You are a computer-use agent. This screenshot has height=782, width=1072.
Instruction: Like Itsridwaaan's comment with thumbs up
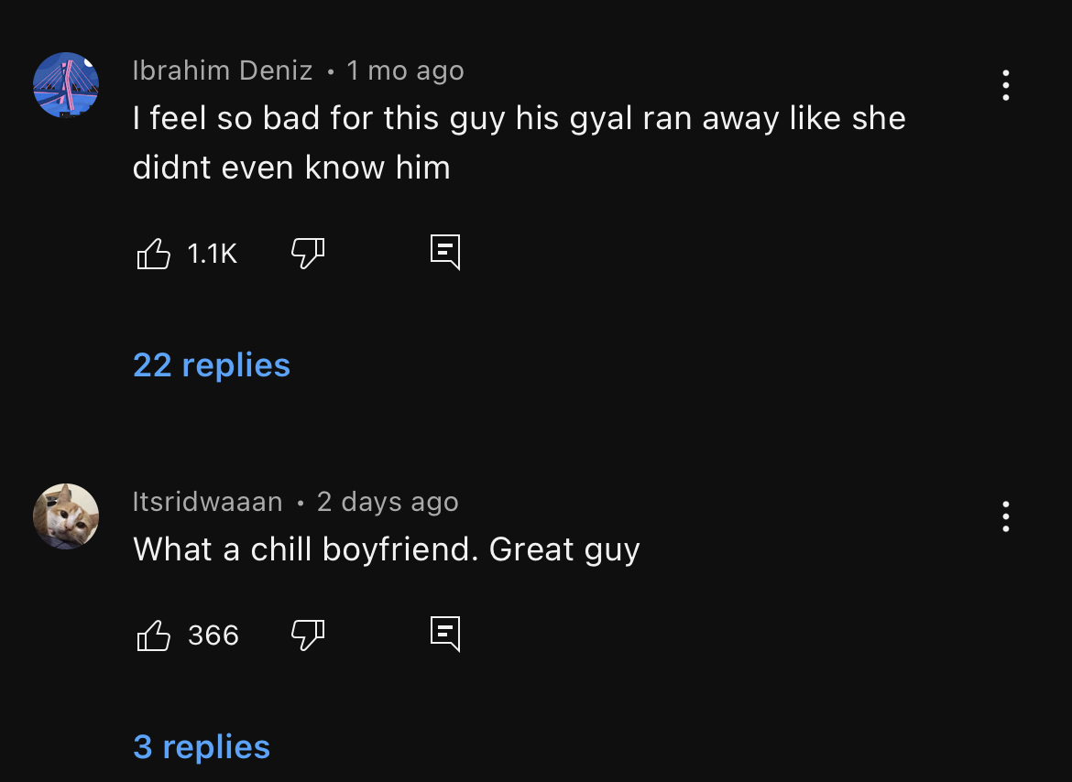point(154,635)
